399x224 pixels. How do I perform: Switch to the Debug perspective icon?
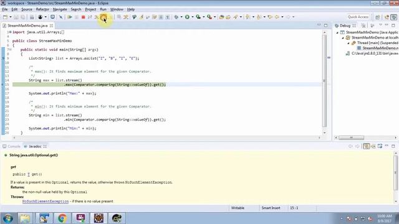click(x=393, y=17)
